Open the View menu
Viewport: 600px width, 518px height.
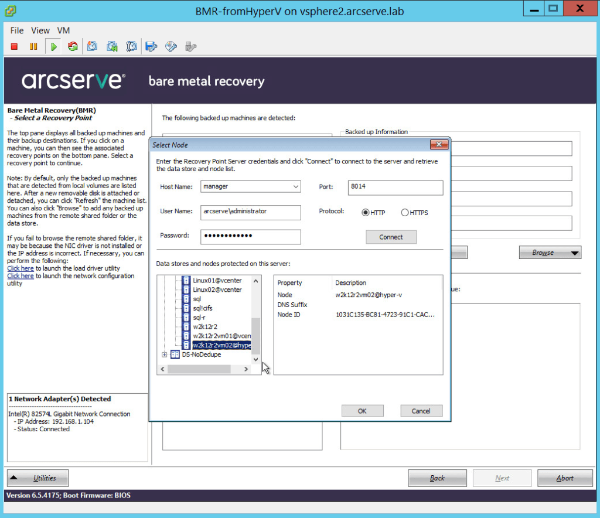coord(40,30)
